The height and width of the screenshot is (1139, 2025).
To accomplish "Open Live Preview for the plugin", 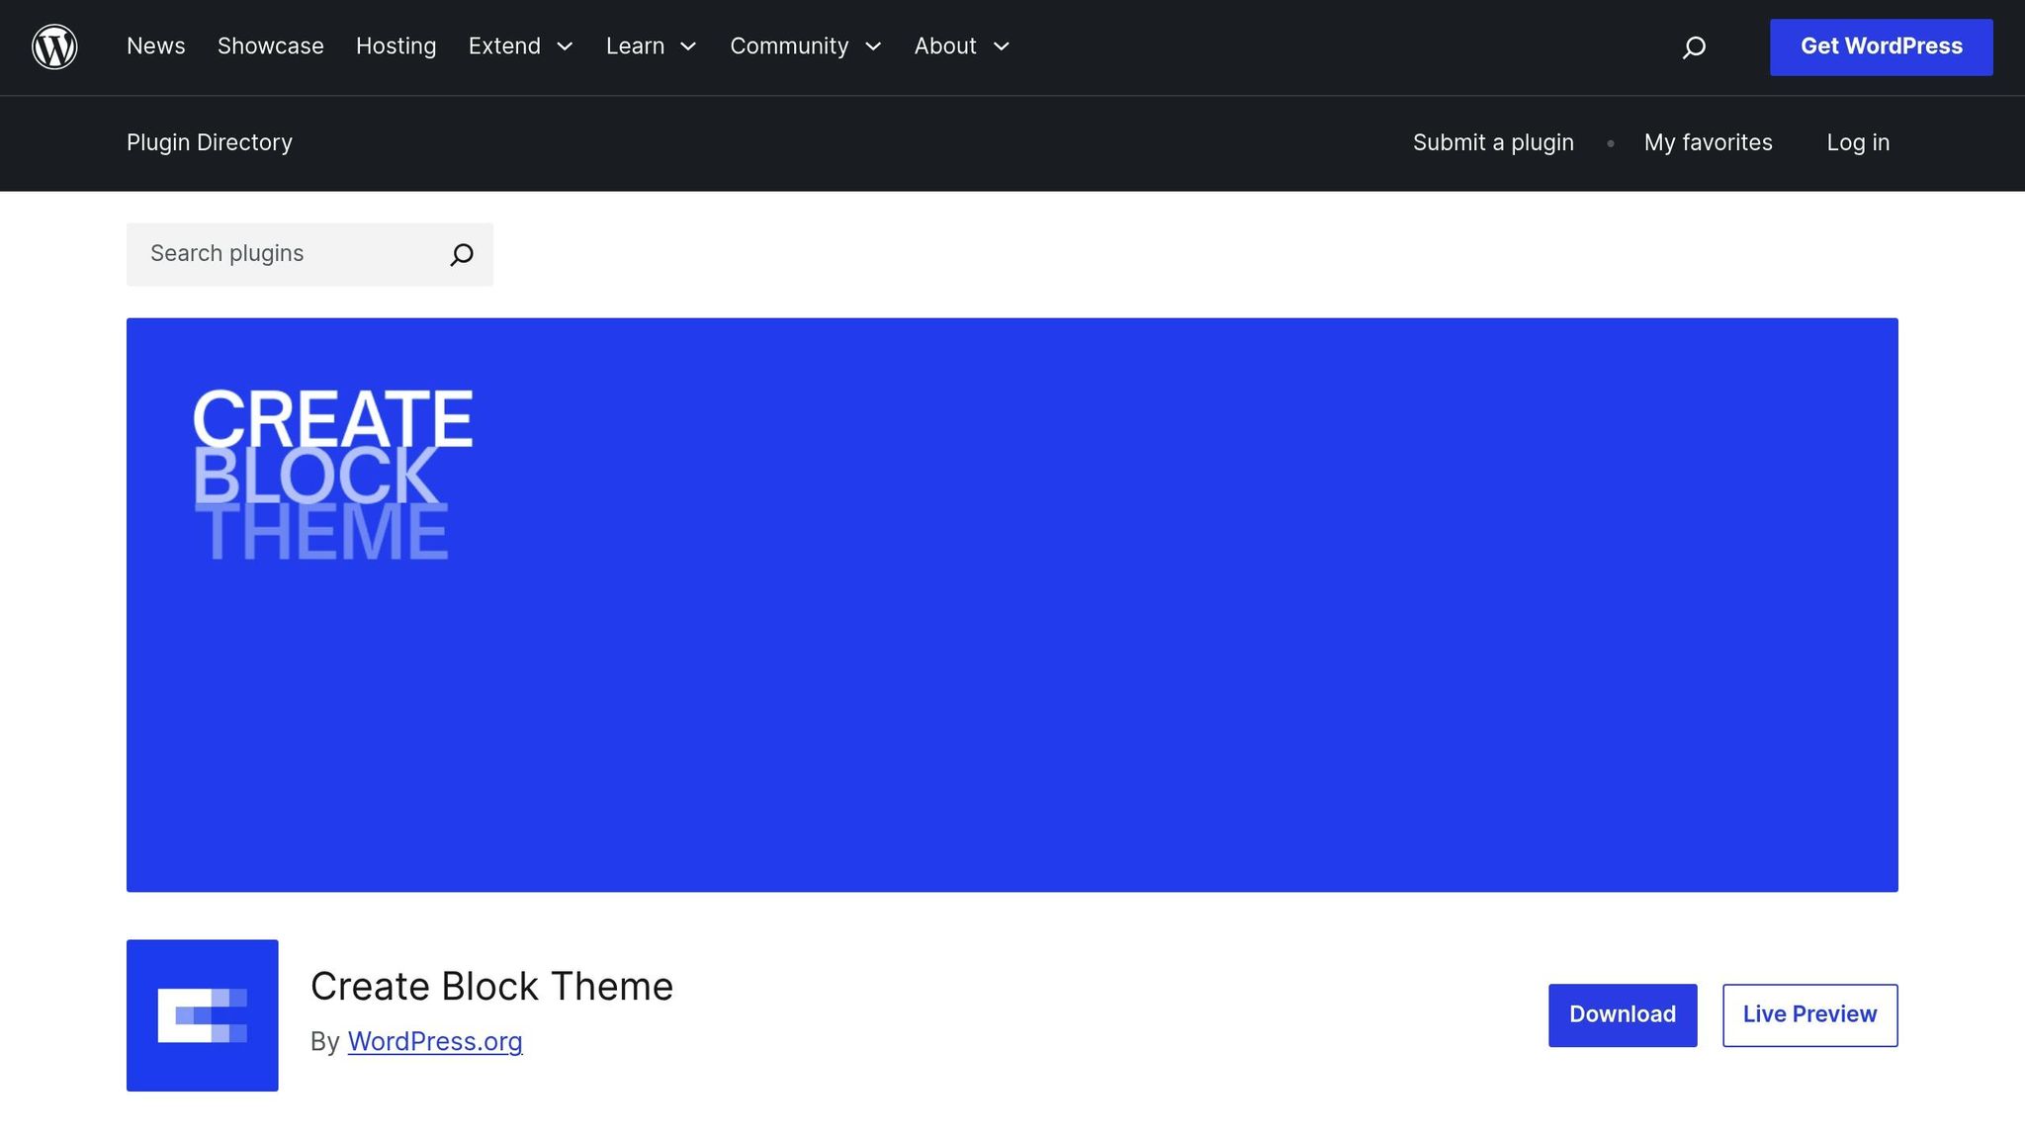I will pos(1809,1014).
